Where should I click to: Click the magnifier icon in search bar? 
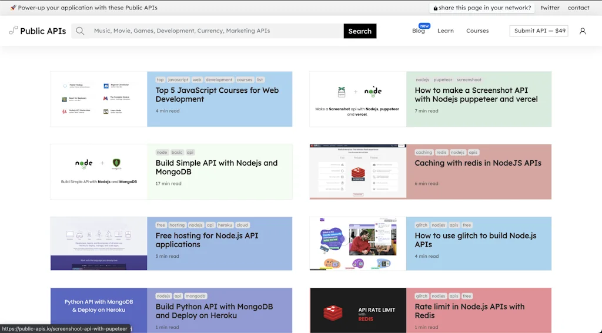80,31
